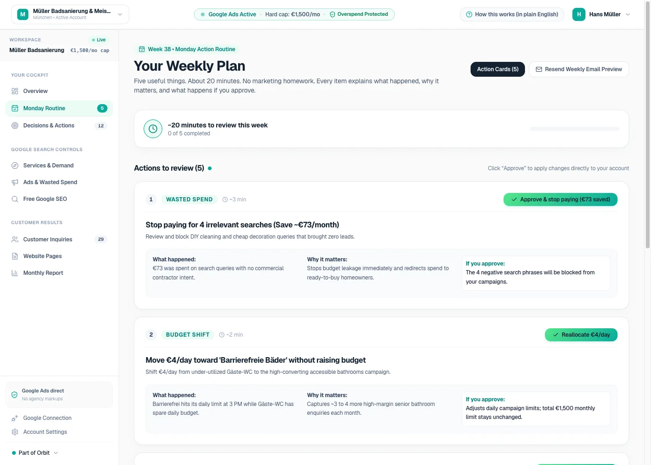
Task: Click the clock icon in review summary
Action: point(153,129)
